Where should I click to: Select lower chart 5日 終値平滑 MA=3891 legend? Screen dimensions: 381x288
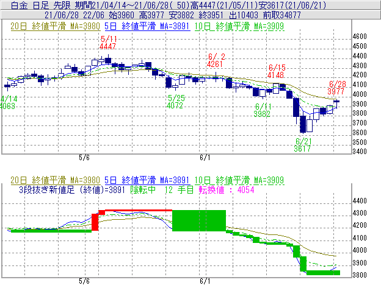[147, 180]
